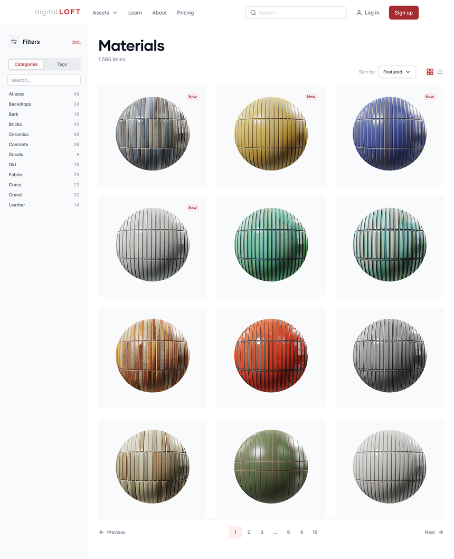
Task: Filter by Bark category
Action: pos(44,114)
